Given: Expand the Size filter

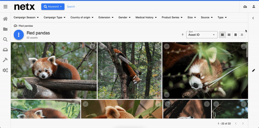Looking at the screenshot, I should tap(192, 17).
